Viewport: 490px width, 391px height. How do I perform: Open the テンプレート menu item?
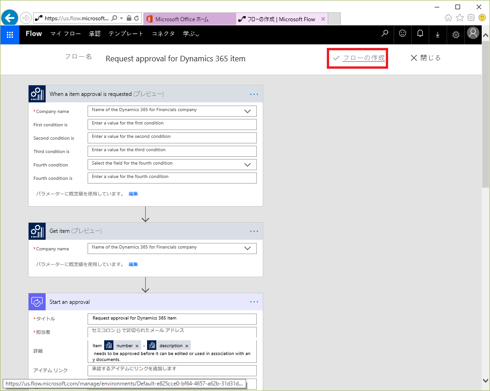126,34
